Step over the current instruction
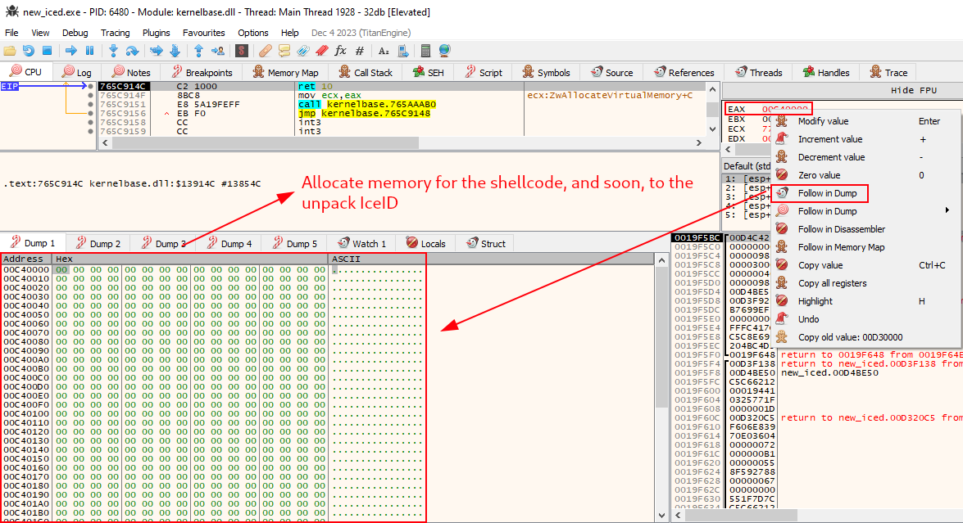This screenshot has height=523, width=963. pyautogui.click(x=133, y=51)
